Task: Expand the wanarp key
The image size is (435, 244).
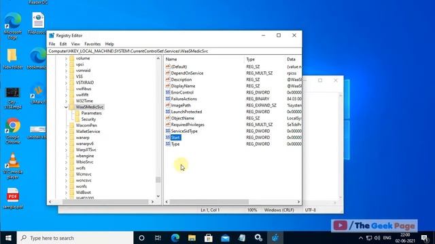Action: tap(66, 138)
